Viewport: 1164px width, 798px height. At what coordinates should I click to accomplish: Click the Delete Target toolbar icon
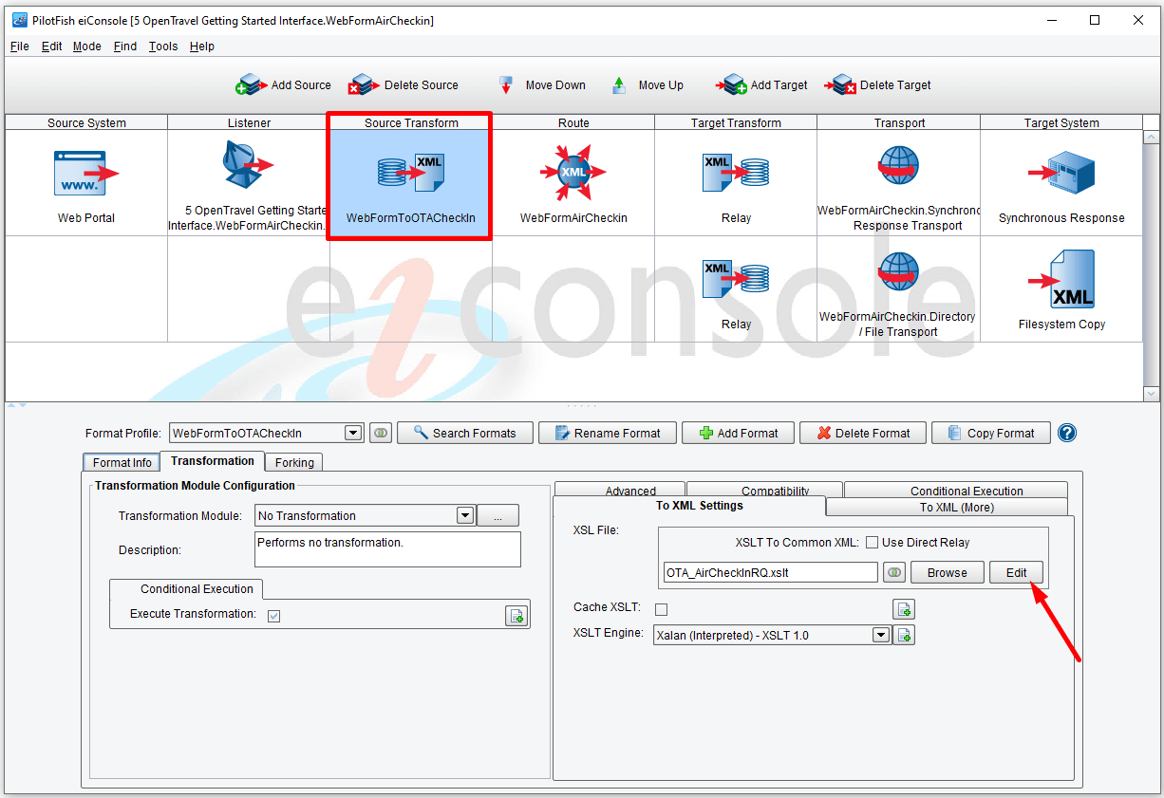coord(840,85)
